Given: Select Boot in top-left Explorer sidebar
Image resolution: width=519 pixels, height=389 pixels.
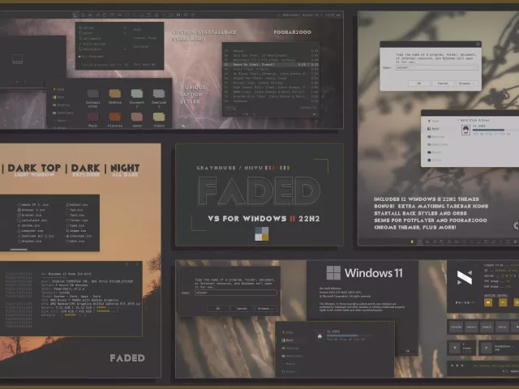Looking at the screenshot, I should tap(58, 97).
